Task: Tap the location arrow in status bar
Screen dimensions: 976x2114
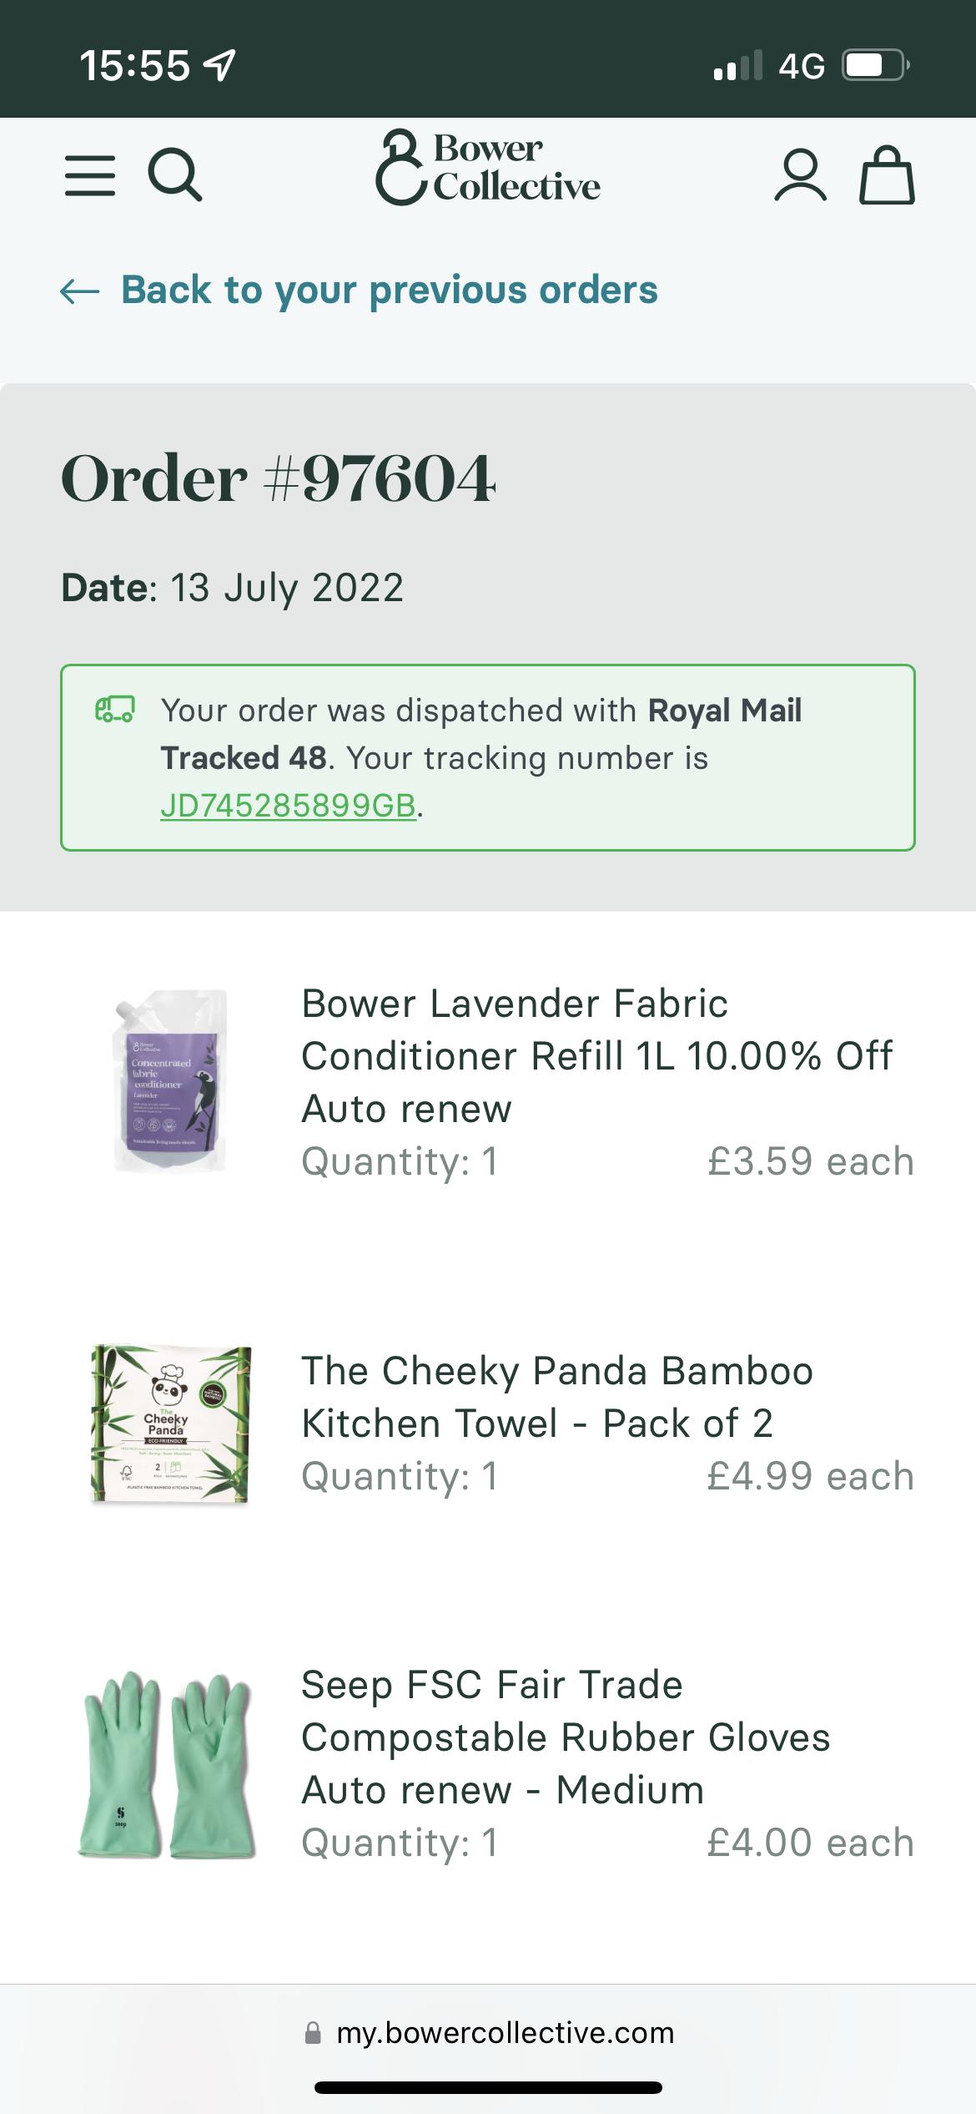Action: [x=220, y=65]
